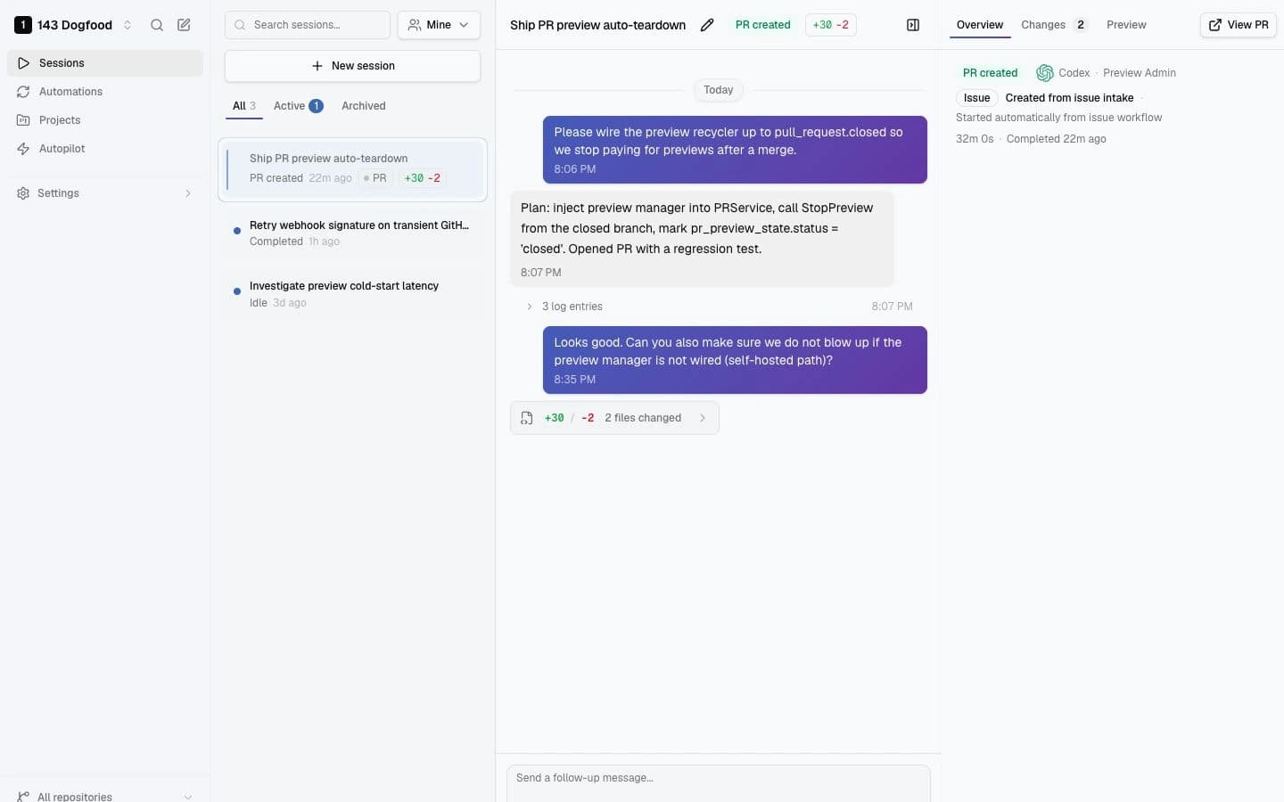Click the Projects icon in the sidebar

click(x=23, y=120)
